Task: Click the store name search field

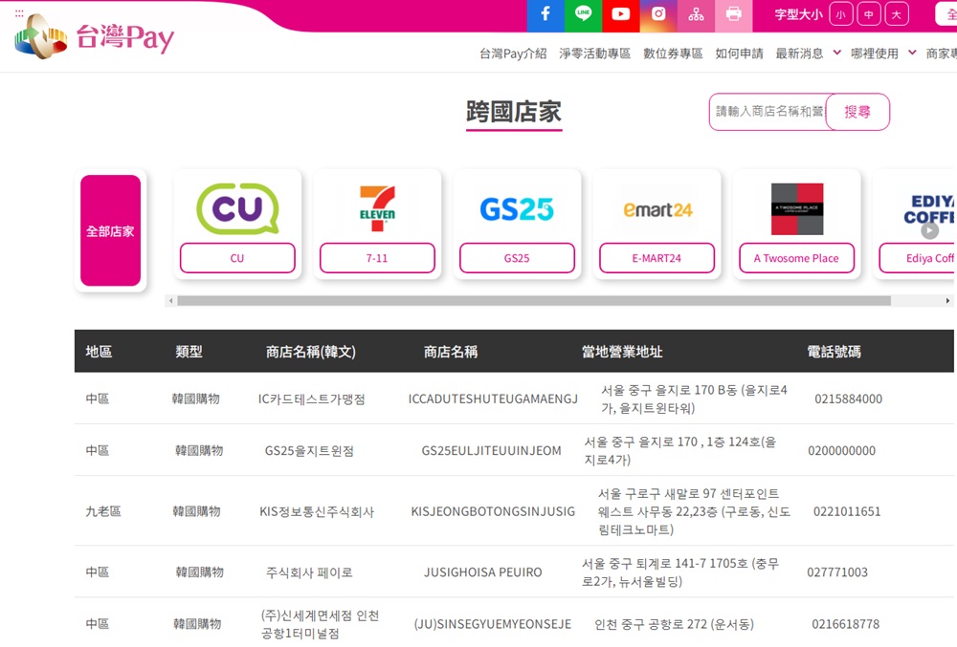Action: (x=768, y=112)
